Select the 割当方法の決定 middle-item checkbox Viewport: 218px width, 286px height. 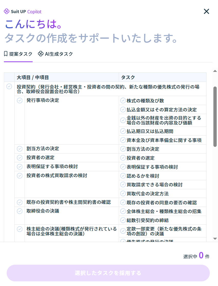(x=20, y=149)
